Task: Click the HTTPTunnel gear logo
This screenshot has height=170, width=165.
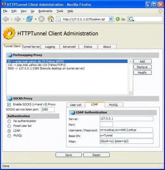Action: 9,33
